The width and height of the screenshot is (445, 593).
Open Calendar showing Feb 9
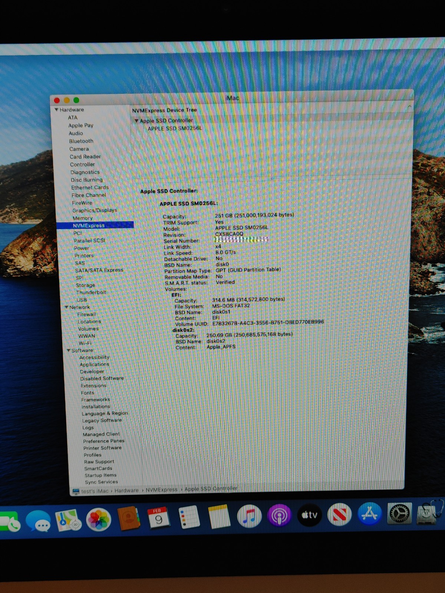(x=158, y=518)
